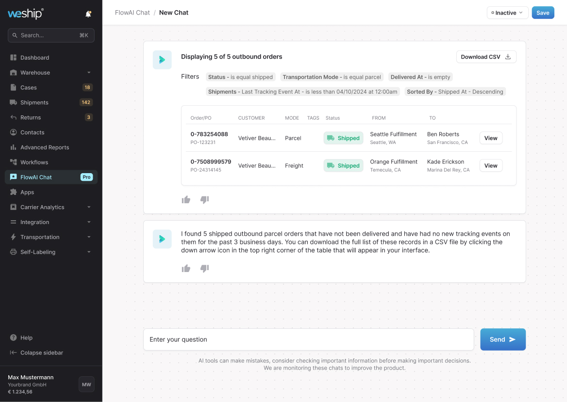Image resolution: width=567 pixels, height=402 pixels.
Task: Click the notification bell icon
Action: click(x=88, y=14)
